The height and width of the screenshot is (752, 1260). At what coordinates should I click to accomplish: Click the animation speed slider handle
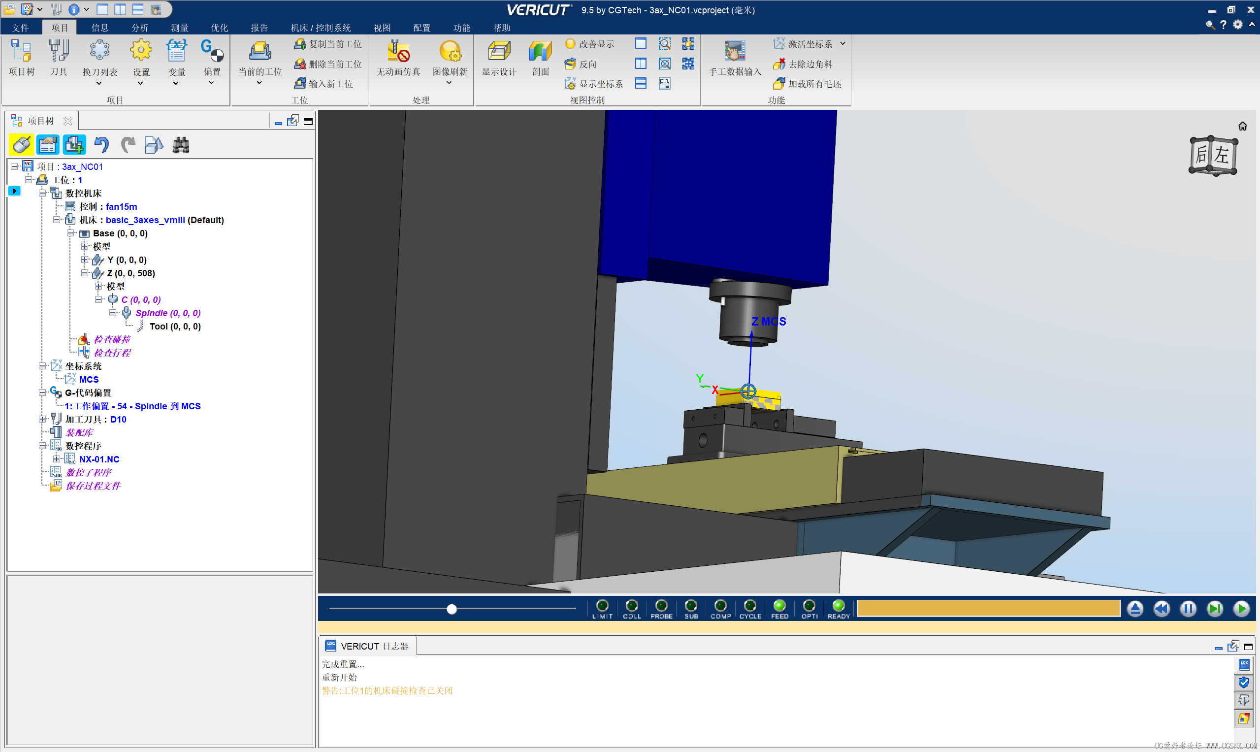click(x=452, y=609)
